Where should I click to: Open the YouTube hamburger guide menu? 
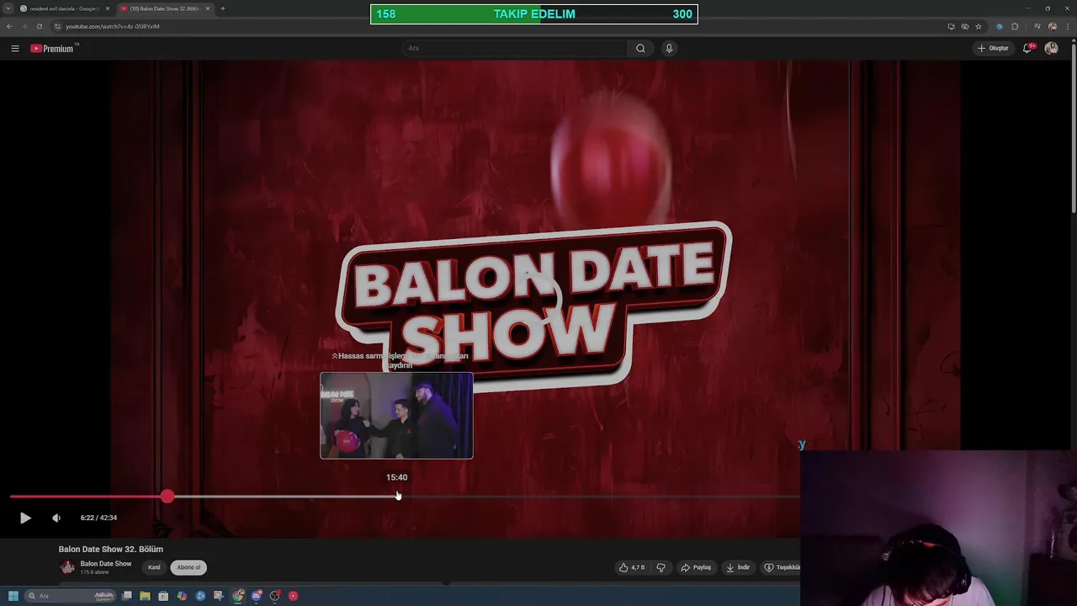click(x=15, y=49)
